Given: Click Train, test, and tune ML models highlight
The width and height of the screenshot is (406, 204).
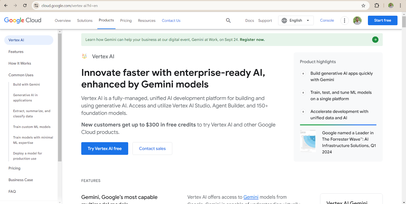Looking at the screenshot, I should pyautogui.click(x=341, y=96).
